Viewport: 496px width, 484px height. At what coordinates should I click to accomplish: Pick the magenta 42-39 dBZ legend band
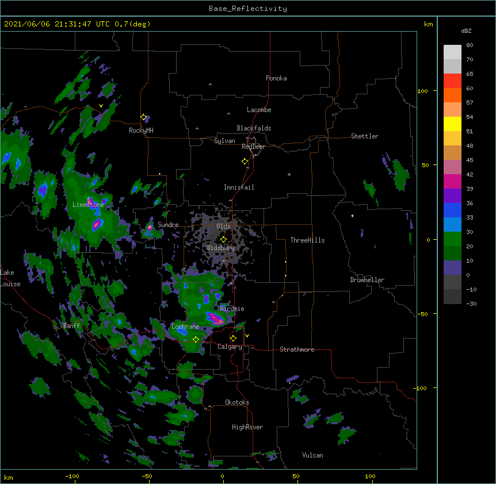coord(452,181)
